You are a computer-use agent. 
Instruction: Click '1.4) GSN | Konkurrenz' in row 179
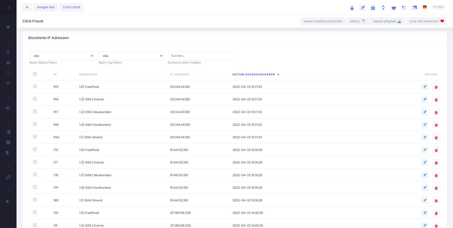click(x=95, y=188)
